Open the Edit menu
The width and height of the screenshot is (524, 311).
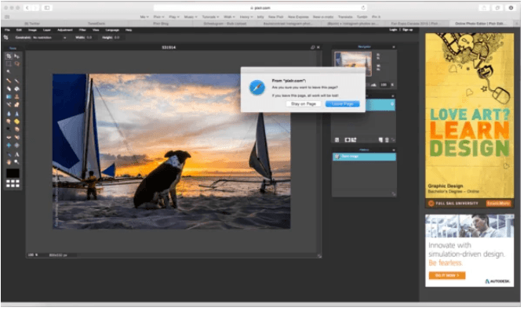pyautogui.click(x=19, y=30)
